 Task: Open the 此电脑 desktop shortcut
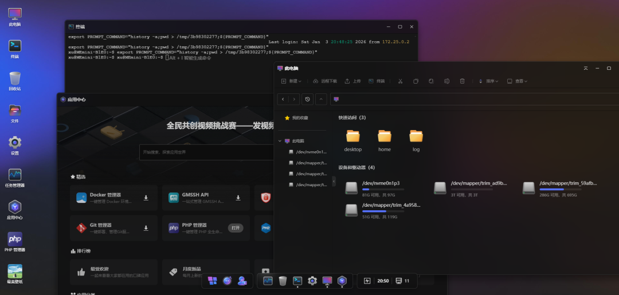point(15,17)
